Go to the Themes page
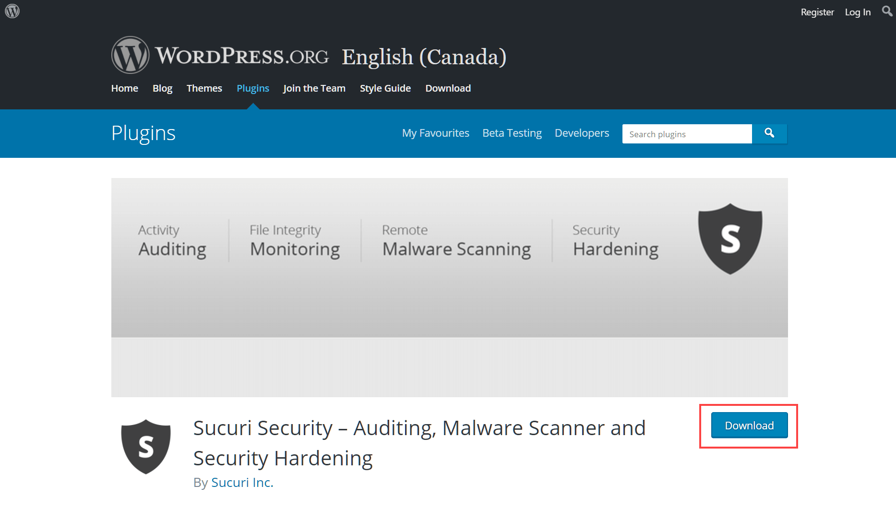Image resolution: width=896 pixels, height=509 pixels. 204,88
